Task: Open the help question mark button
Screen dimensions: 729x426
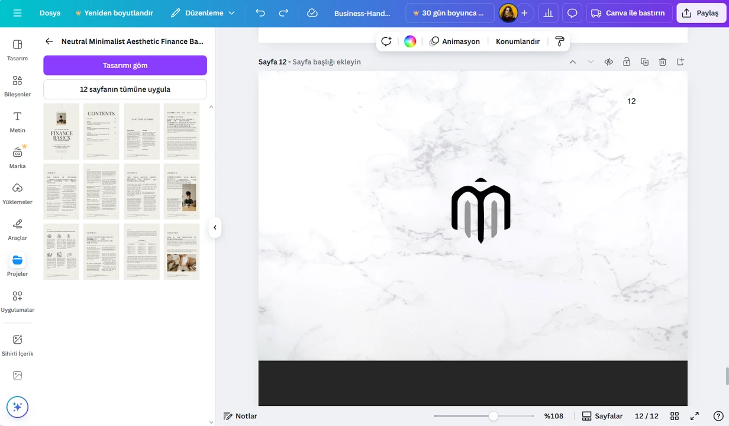Action: pos(718,416)
